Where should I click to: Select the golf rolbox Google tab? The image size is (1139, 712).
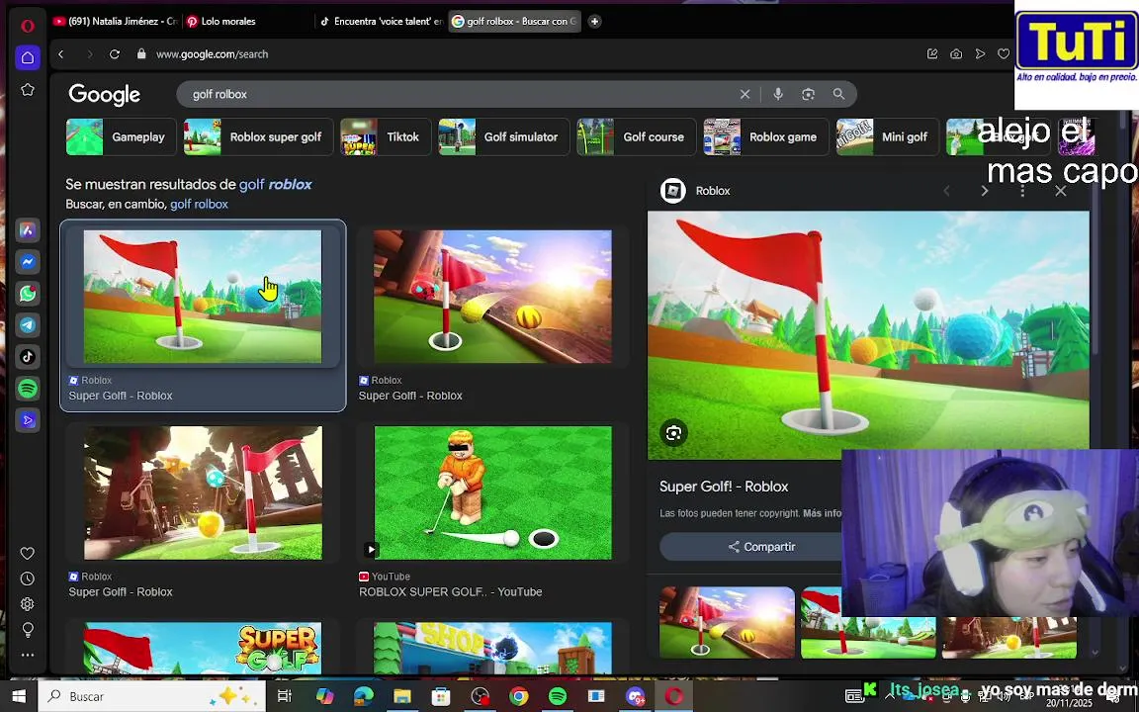click(514, 21)
